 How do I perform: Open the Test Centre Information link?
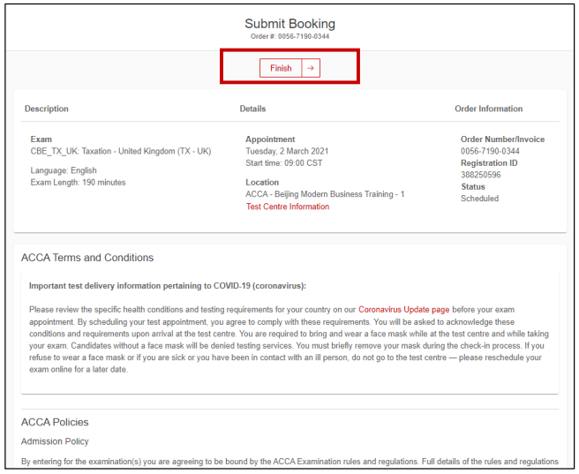coord(287,207)
